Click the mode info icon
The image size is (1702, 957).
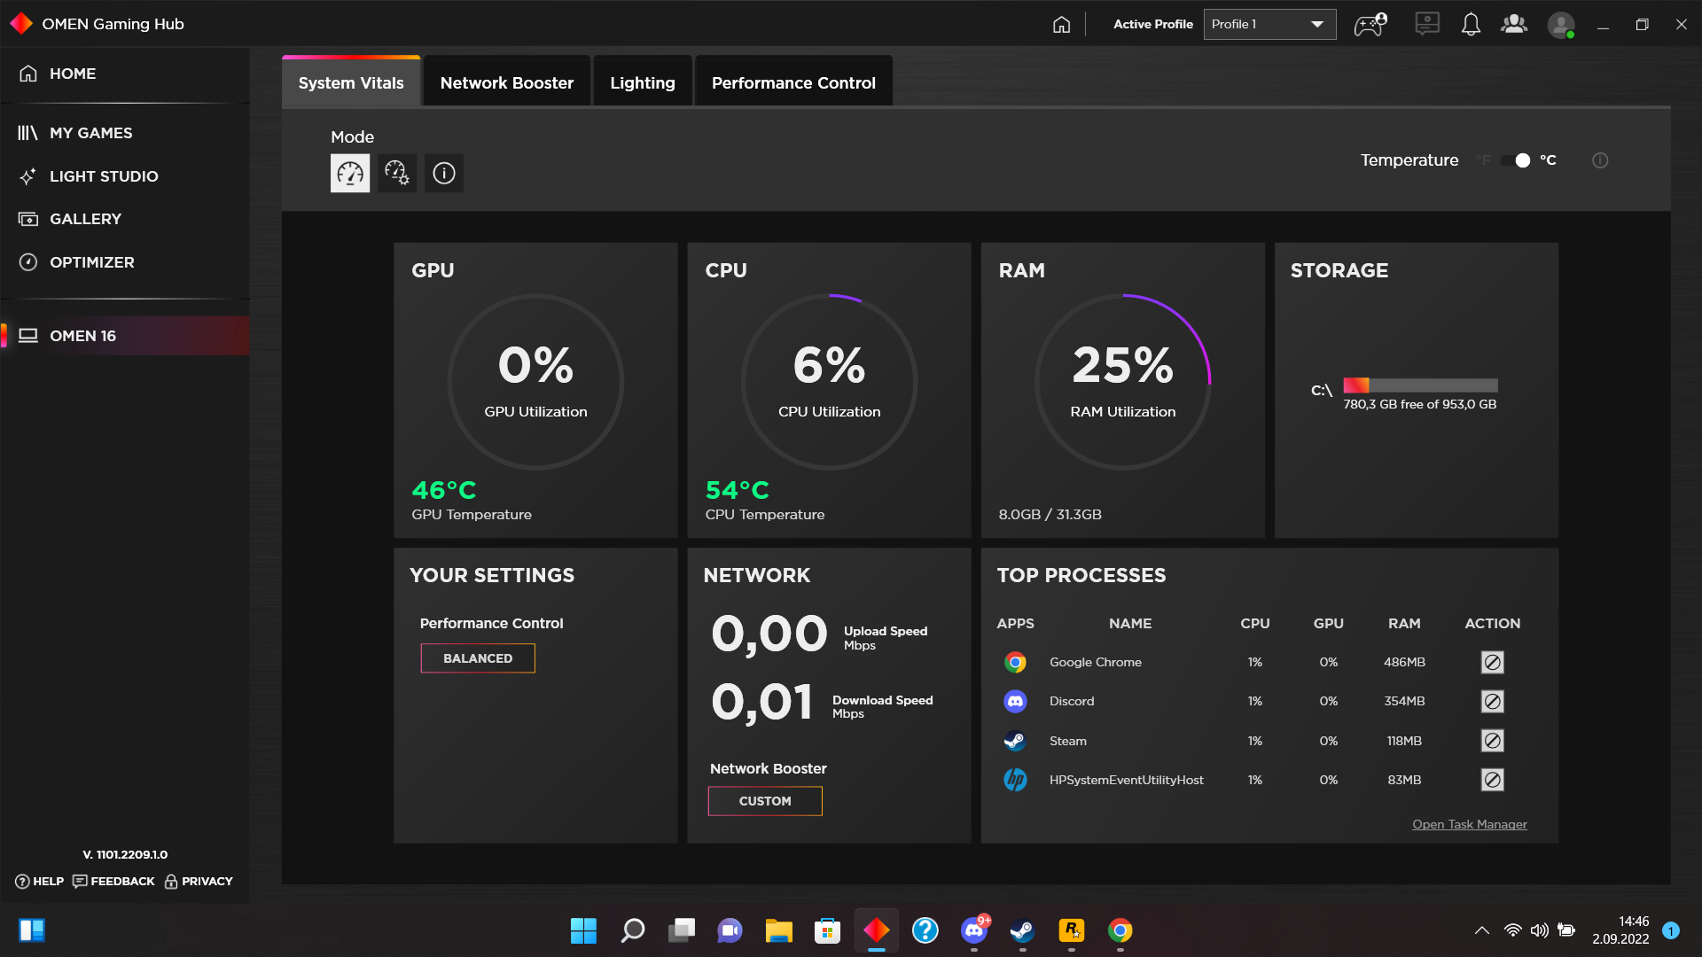click(x=444, y=173)
